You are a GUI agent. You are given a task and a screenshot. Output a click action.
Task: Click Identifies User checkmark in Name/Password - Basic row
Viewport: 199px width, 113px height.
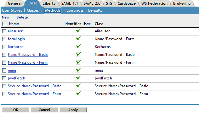pyautogui.click(x=78, y=54)
